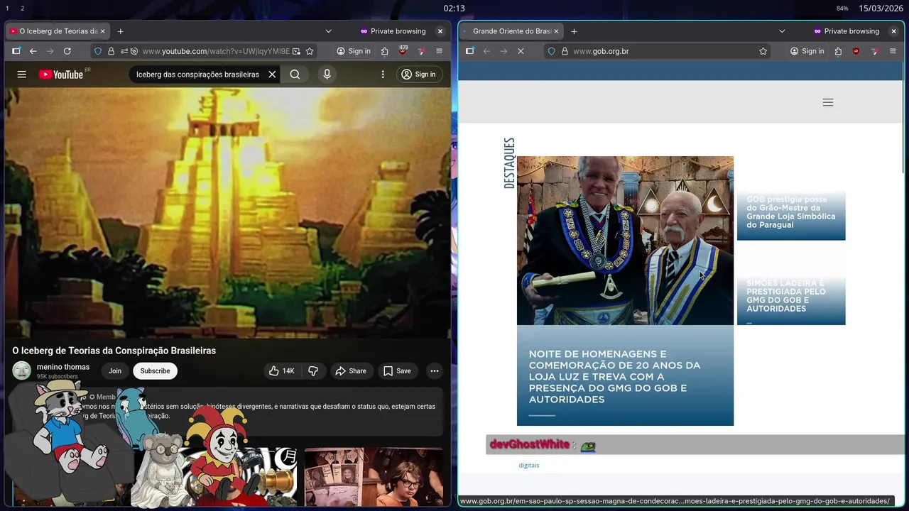Open Firefox application menu in gob.org.br window
909x511 pixels.
tap(893, 51)
